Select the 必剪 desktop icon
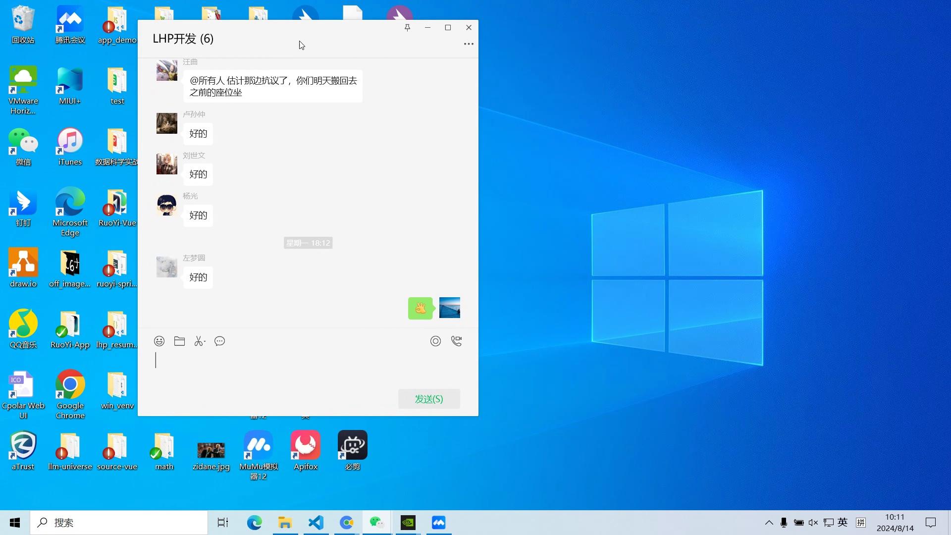 click(x=353, y=451)
